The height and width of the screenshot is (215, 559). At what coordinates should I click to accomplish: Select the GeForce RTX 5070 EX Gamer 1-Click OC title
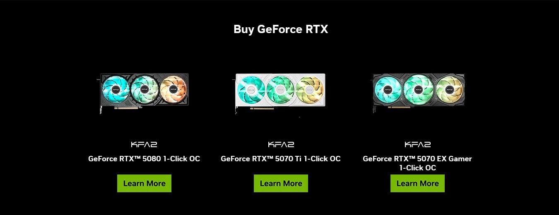[417, 163]
